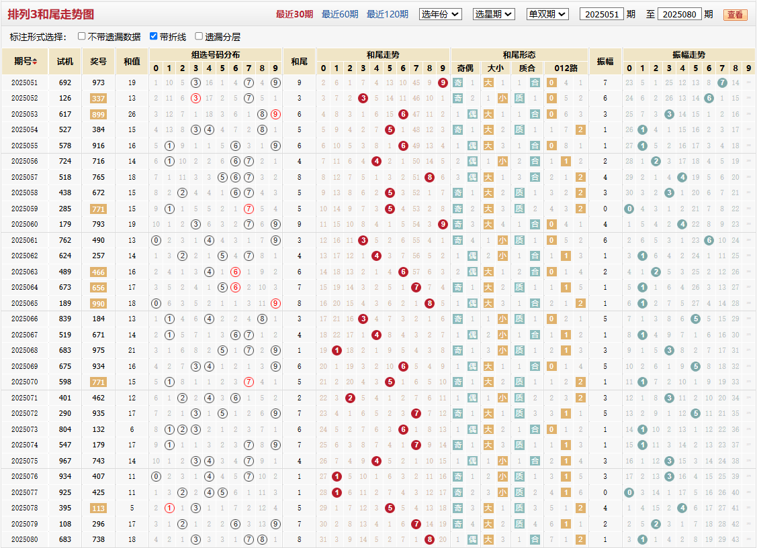The image size is (757, 548).
Task: Click 试机 number 692
Action: pos(65,83)
